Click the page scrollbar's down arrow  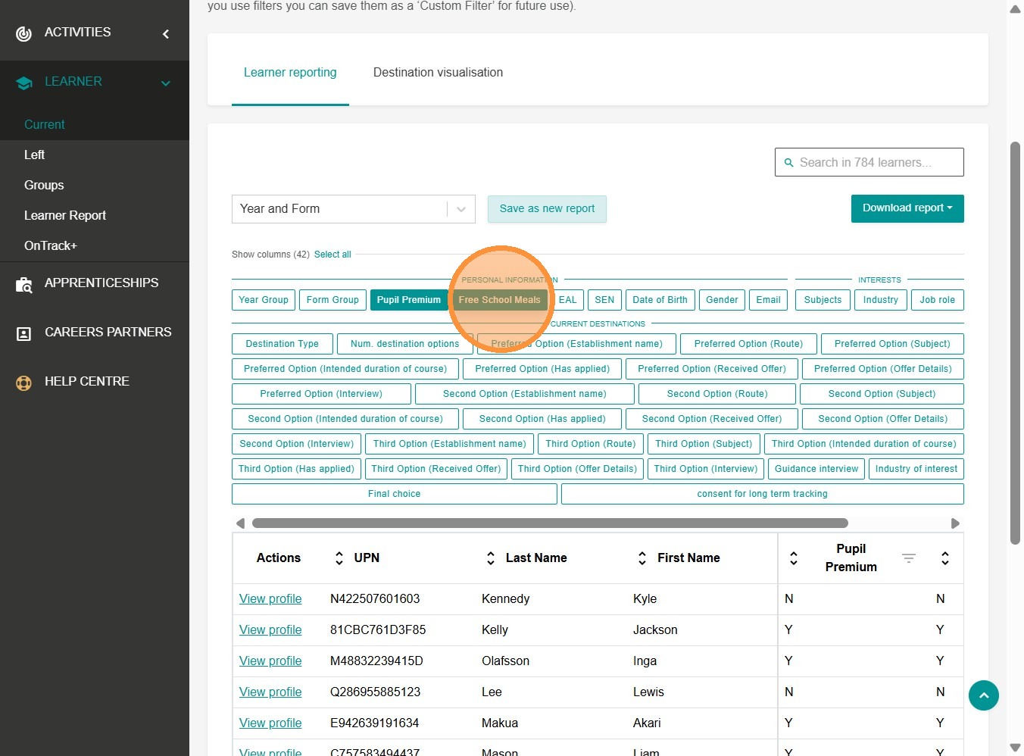pyautogui.click(x=1016, y=748)
